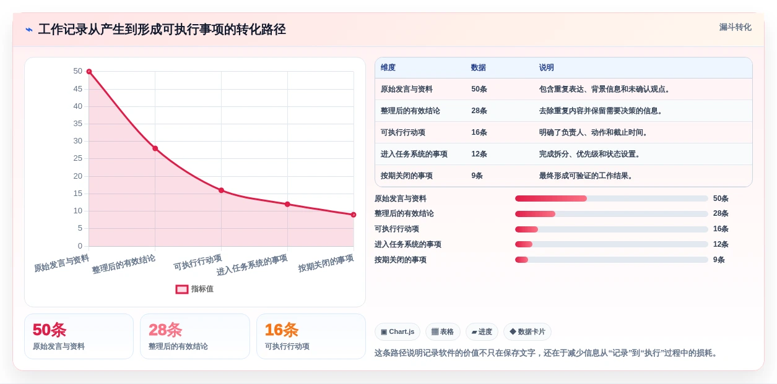
Task: Click the lightning icon beside the title
Action: [29, 29]
